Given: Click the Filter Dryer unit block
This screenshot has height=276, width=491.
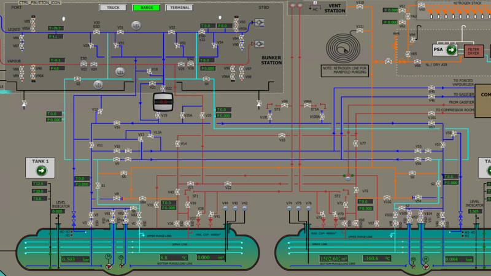Looking at the screenshot, I should pyautogui.click(x=473, y=50).
